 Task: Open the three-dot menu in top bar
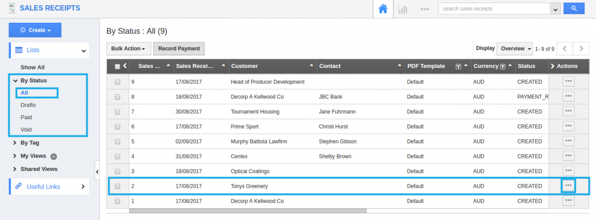coord(424,8)
